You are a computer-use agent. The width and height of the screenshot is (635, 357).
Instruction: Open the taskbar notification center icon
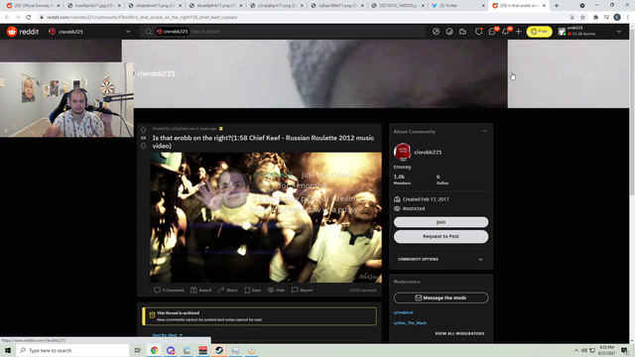point(625,350)
